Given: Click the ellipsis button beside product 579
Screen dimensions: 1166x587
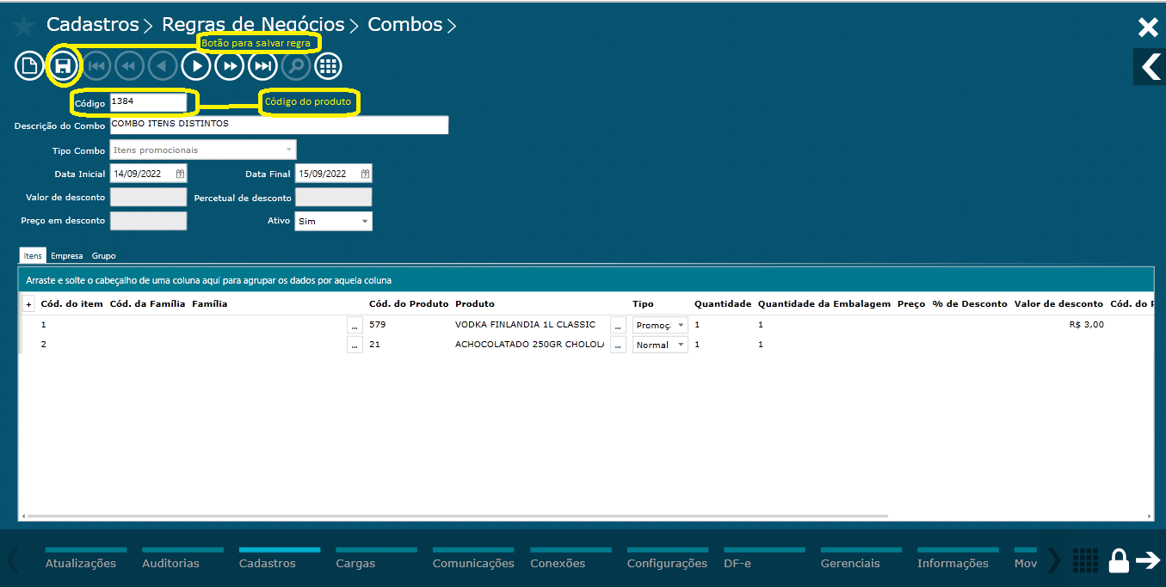Looking at the screenshot, I should click(355, 325).
